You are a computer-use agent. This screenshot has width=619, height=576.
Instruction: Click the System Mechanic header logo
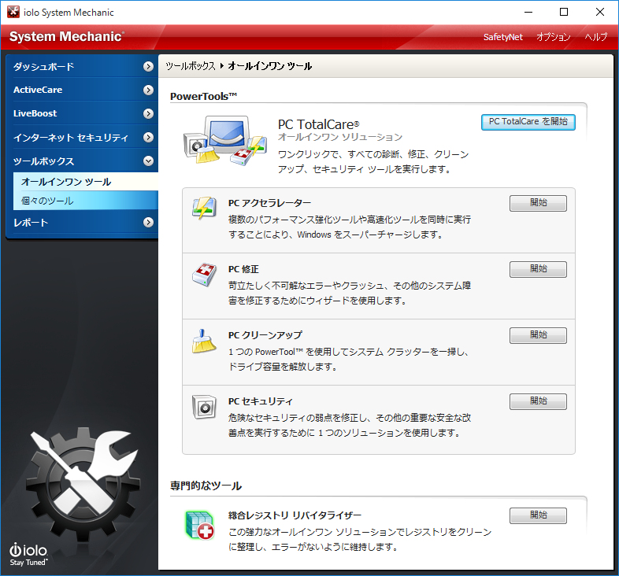67,36
